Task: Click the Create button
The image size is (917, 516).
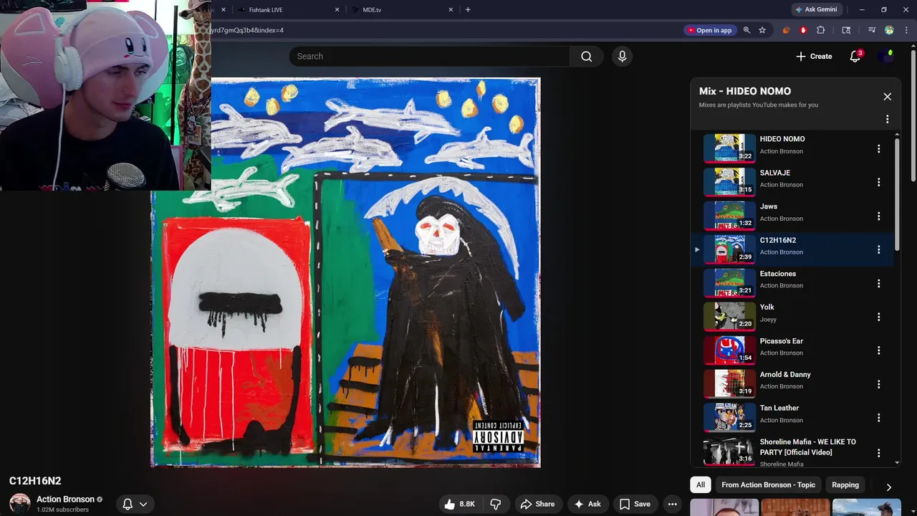Action: (814, 56)
